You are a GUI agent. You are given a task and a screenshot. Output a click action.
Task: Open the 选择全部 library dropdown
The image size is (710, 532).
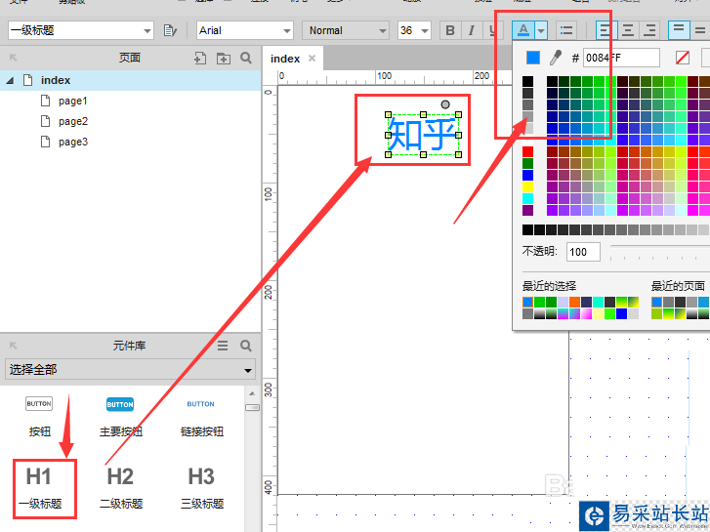point(131,369)
